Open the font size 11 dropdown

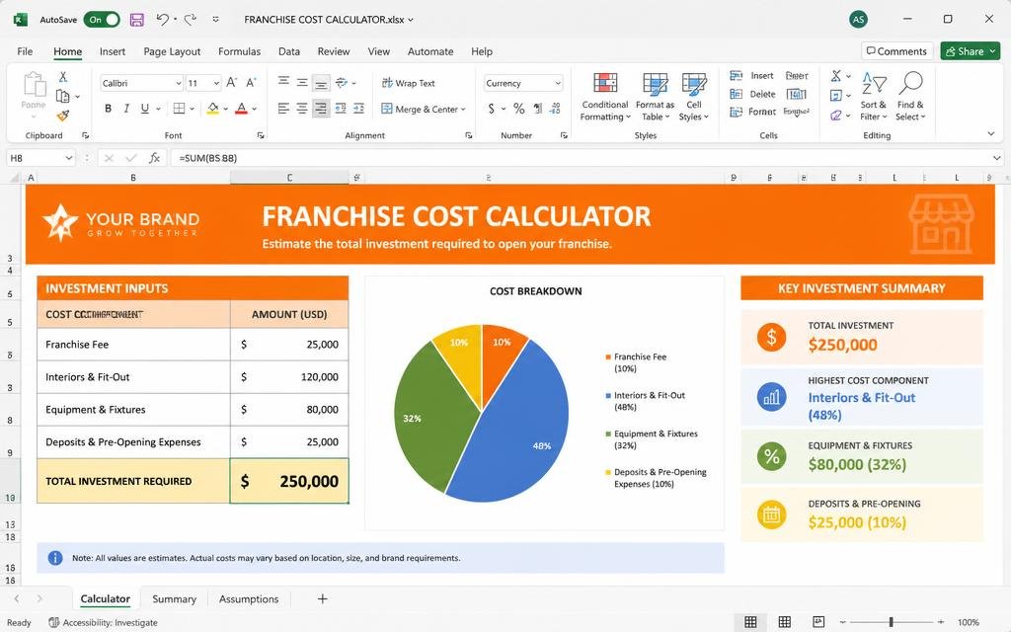point(216,83)
